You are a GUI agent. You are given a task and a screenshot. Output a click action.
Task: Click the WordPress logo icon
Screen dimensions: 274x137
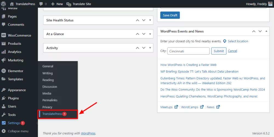4,4
